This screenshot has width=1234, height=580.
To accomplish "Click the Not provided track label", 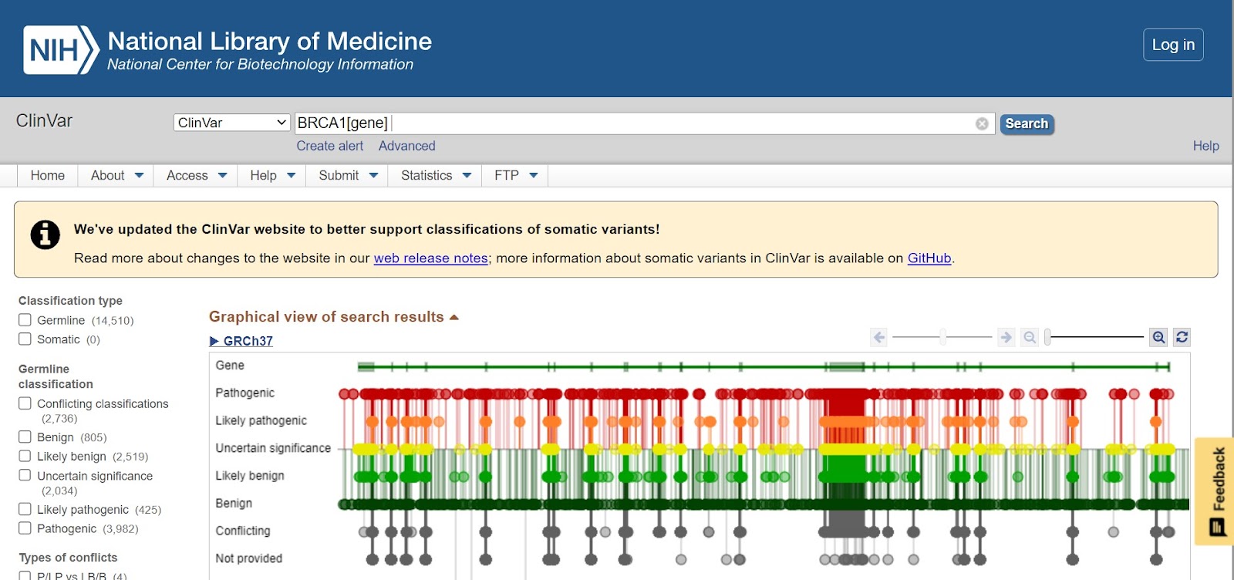I will click(248, 558).
